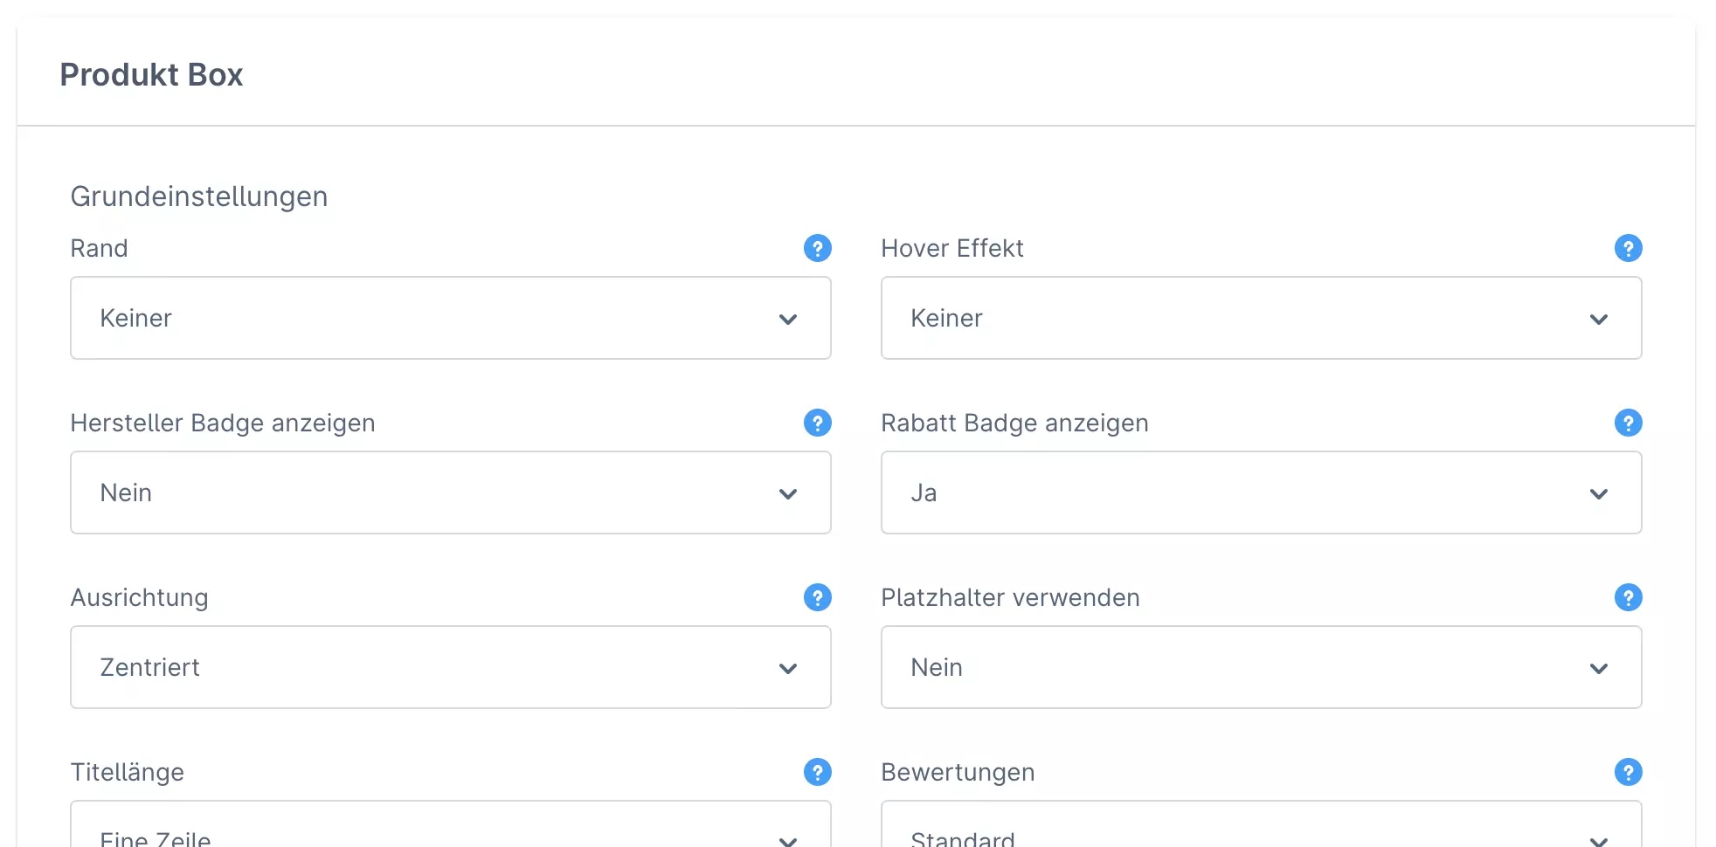Show help for Hersteller Badge anzeigen
Viewport: 1716px width, 847px height.
pos(817,423)
